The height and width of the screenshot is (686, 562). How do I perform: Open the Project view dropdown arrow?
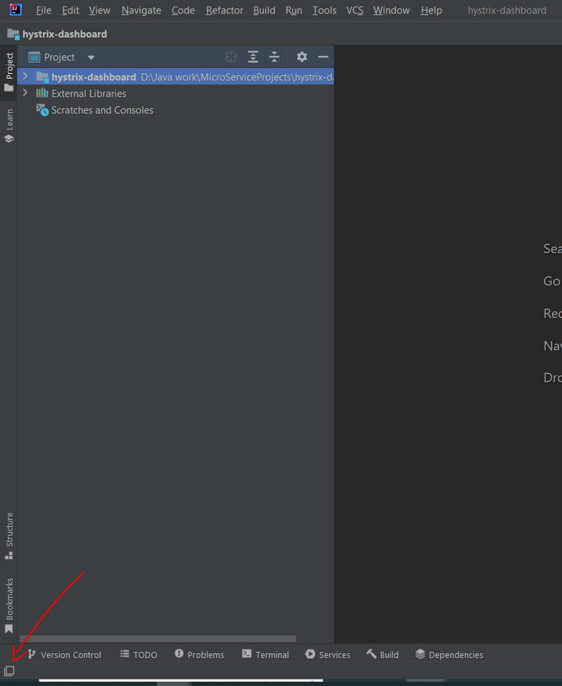[x=91, y=57]
